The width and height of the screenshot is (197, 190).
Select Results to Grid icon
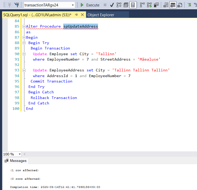(x=173, y=5)
